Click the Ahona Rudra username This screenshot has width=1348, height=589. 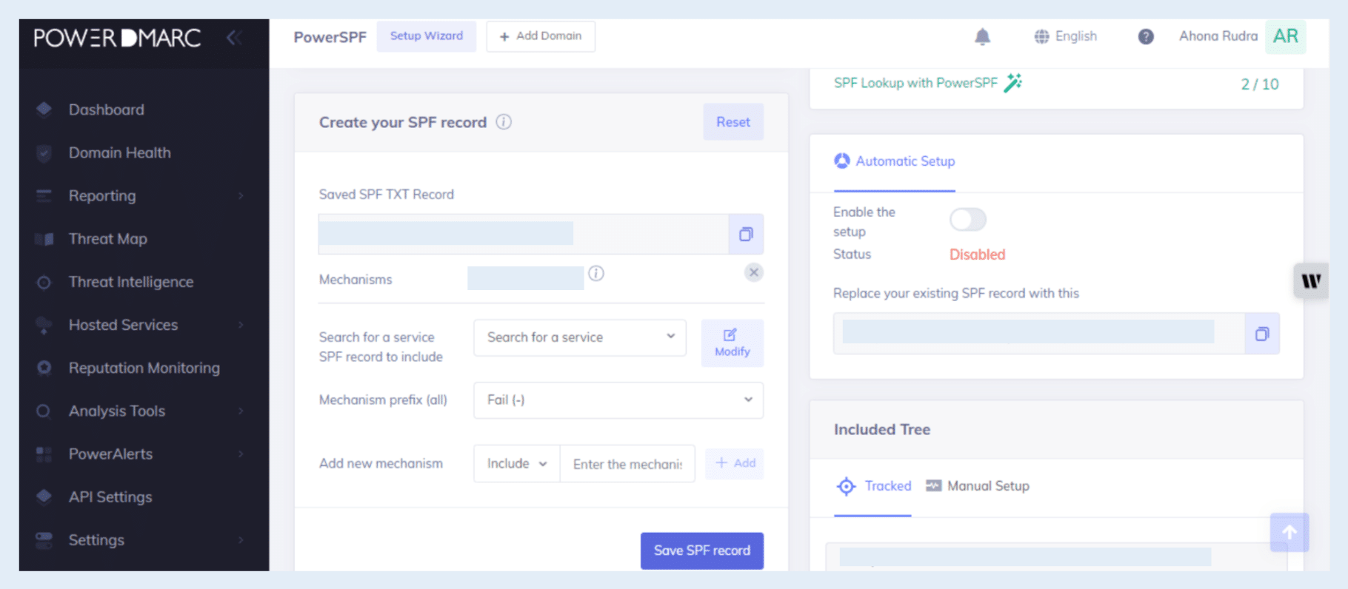click(1218, 36)
